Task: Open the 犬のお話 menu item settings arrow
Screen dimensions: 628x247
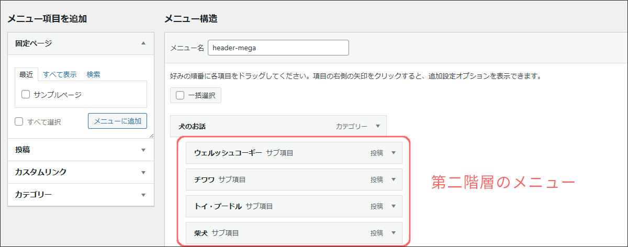Action: point(378,126)
